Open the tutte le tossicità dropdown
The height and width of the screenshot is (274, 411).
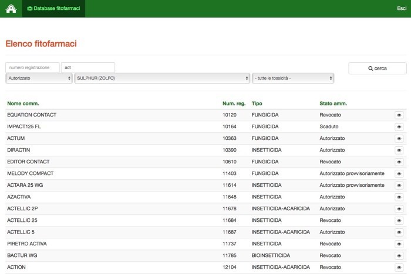pyautogui.click(x=293, y=78)
